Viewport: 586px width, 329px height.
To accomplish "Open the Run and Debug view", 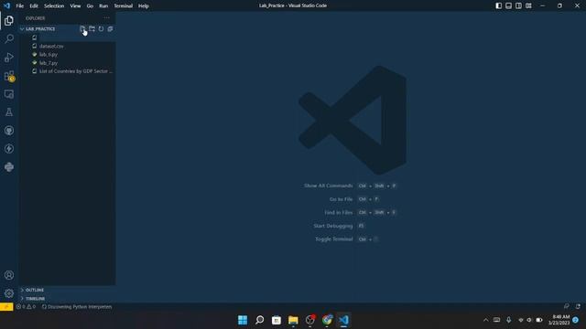I will tap(9, 57).
